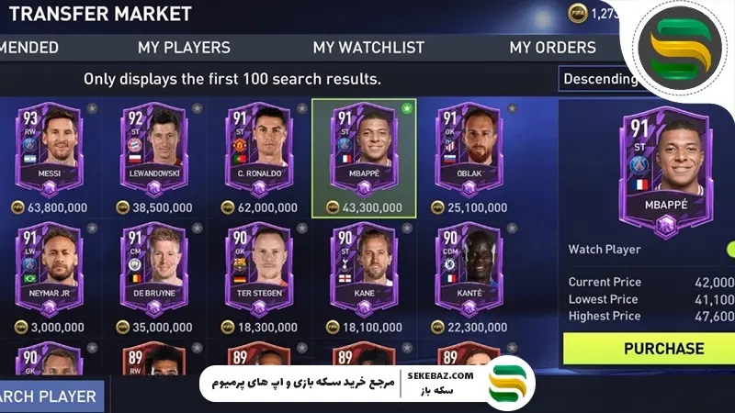Screen dimensions: 735x413
Task: Go to the MY ORDERS tab
Action: click(x=553, y=48)
